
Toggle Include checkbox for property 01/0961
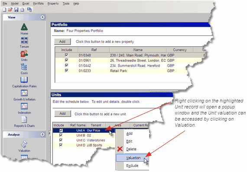tap(66, 60)
